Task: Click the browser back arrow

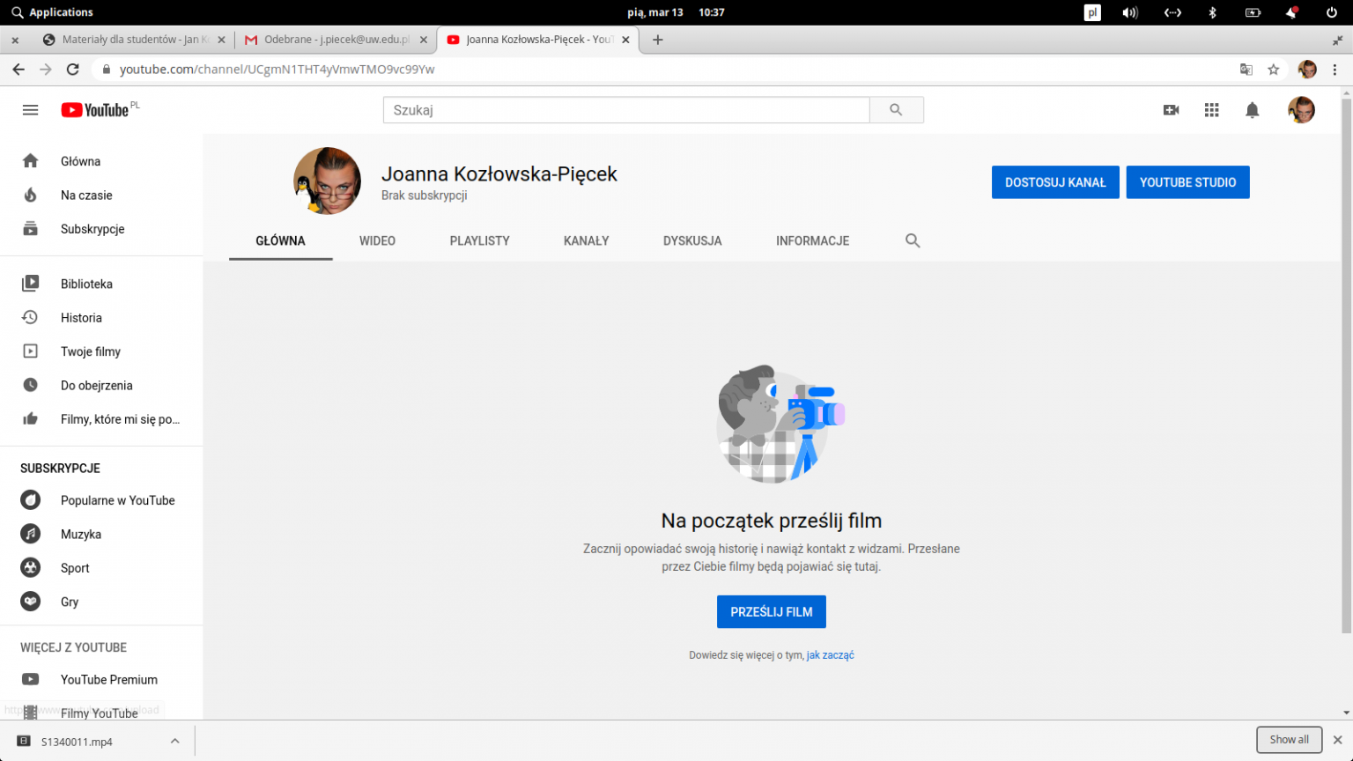Action: pyautogui.click(x=18, y=70)
